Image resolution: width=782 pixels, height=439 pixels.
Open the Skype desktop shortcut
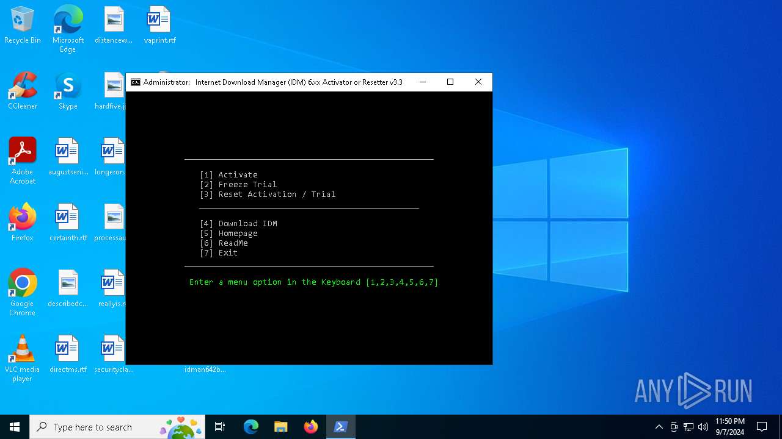[68, 91]
